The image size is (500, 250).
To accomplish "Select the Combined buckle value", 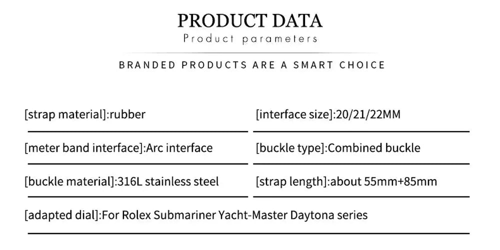I will tap(374, 148).
